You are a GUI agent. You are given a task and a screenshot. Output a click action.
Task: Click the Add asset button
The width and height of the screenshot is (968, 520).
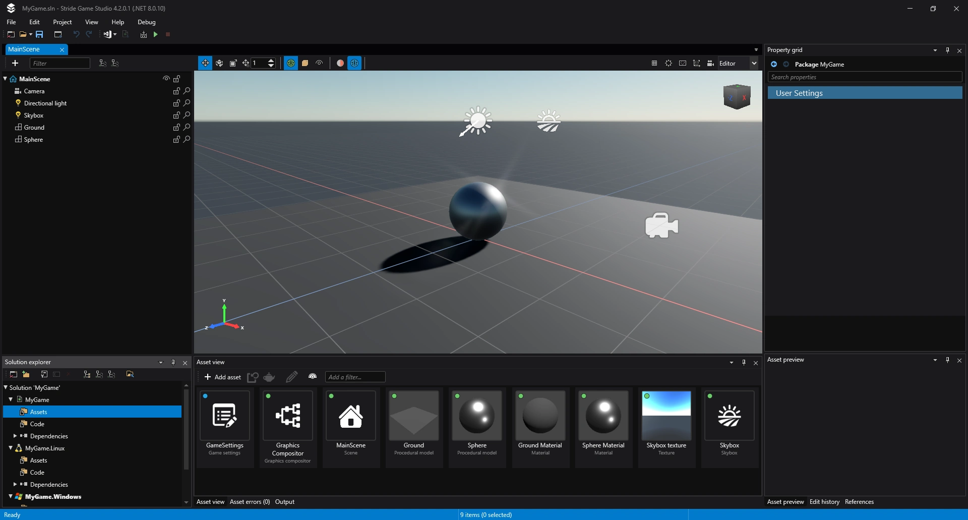pyautogui.click(x=222, y=377)
